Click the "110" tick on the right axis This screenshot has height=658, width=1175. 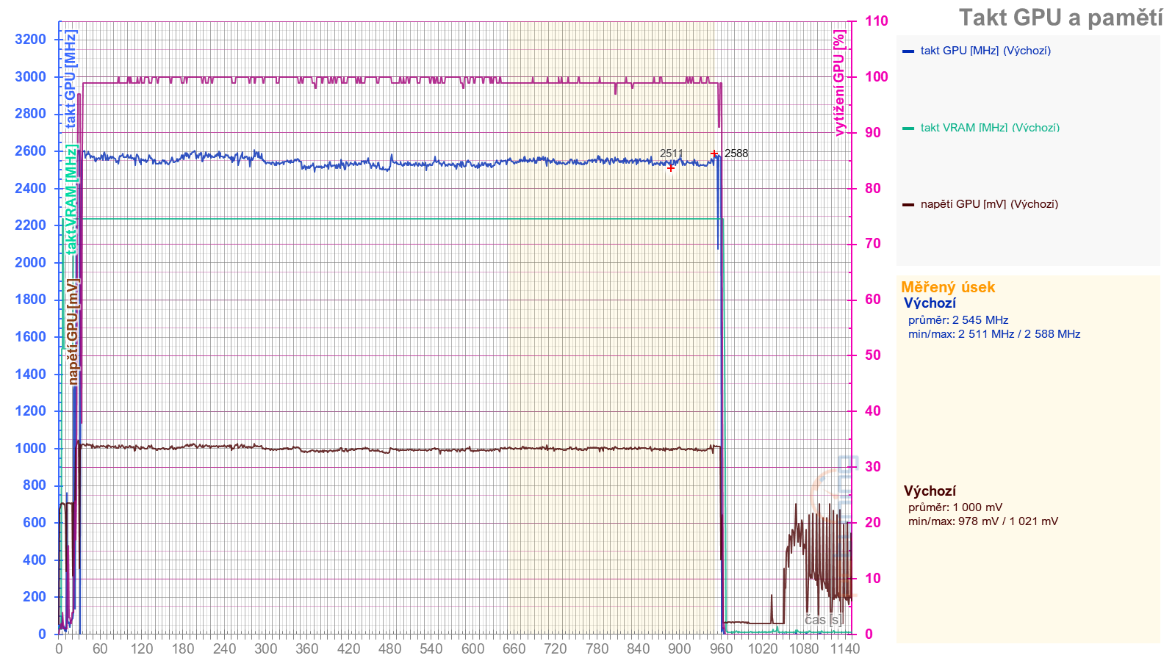[x=877, y=21]
